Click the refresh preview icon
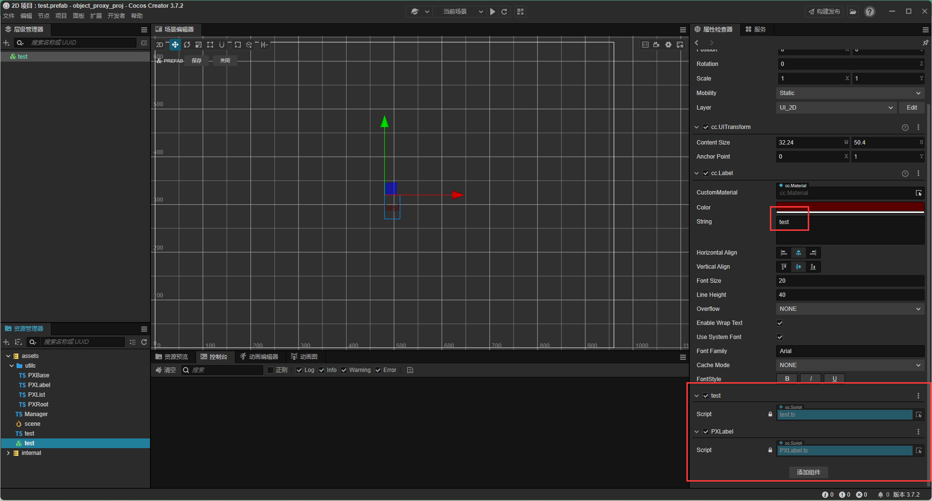The height and width of the screenshot is (501, 932). pyautogui.click(x=504, y=12)
